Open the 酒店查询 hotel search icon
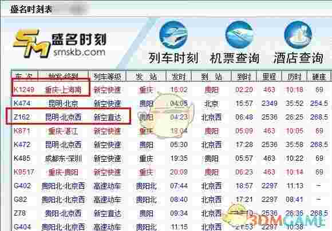The height and width of the screenshot is (231, 332). 298,35
